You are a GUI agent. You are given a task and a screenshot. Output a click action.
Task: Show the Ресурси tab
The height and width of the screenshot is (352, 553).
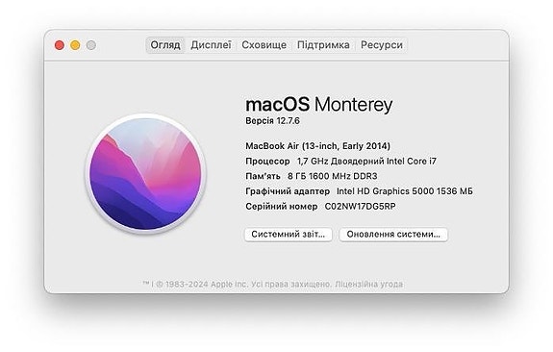[x=382, y=45]
